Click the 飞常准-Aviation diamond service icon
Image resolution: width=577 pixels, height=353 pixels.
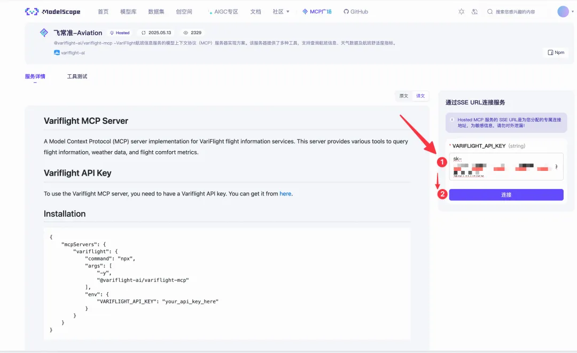pos(44,33)
